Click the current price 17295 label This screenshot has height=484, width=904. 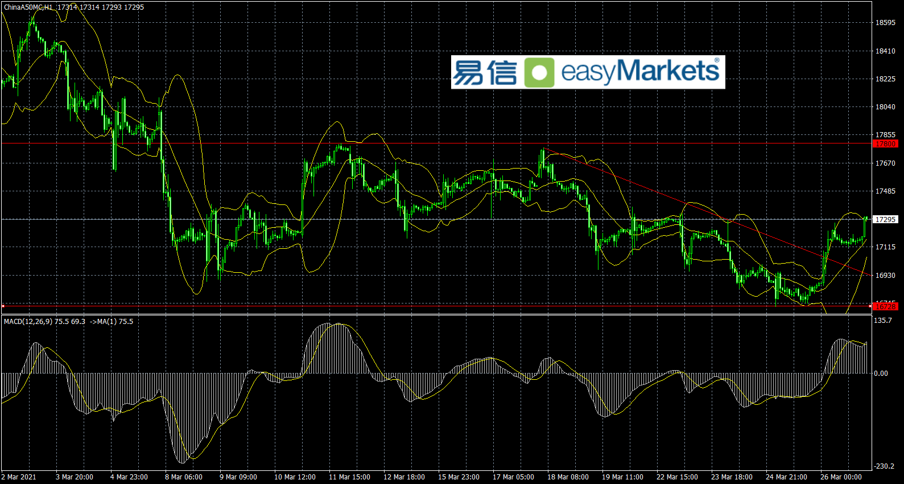(x=885, y=219)
